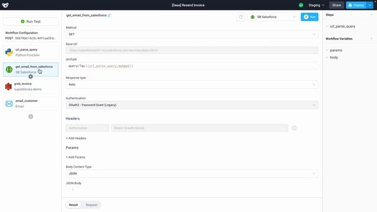Select the get_email_from_salesforce step icon

pos(9,69)
